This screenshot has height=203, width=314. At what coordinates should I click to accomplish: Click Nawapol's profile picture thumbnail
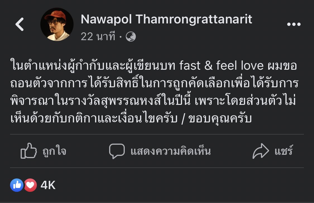pyautogui.click(x=57, y=25)
